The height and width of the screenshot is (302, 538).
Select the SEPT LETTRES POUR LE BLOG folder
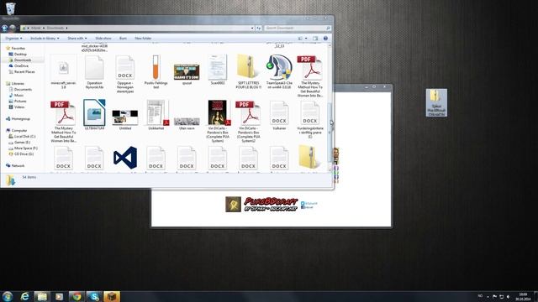click(x=249, y=72)
